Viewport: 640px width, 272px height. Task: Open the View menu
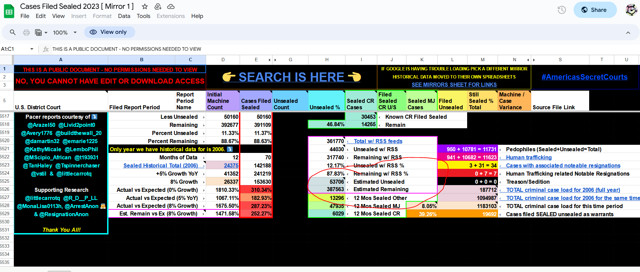click(58, 16)
